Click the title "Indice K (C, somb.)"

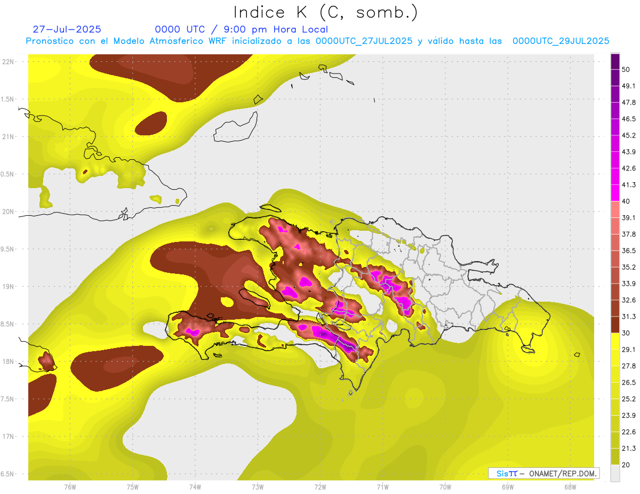326,13
